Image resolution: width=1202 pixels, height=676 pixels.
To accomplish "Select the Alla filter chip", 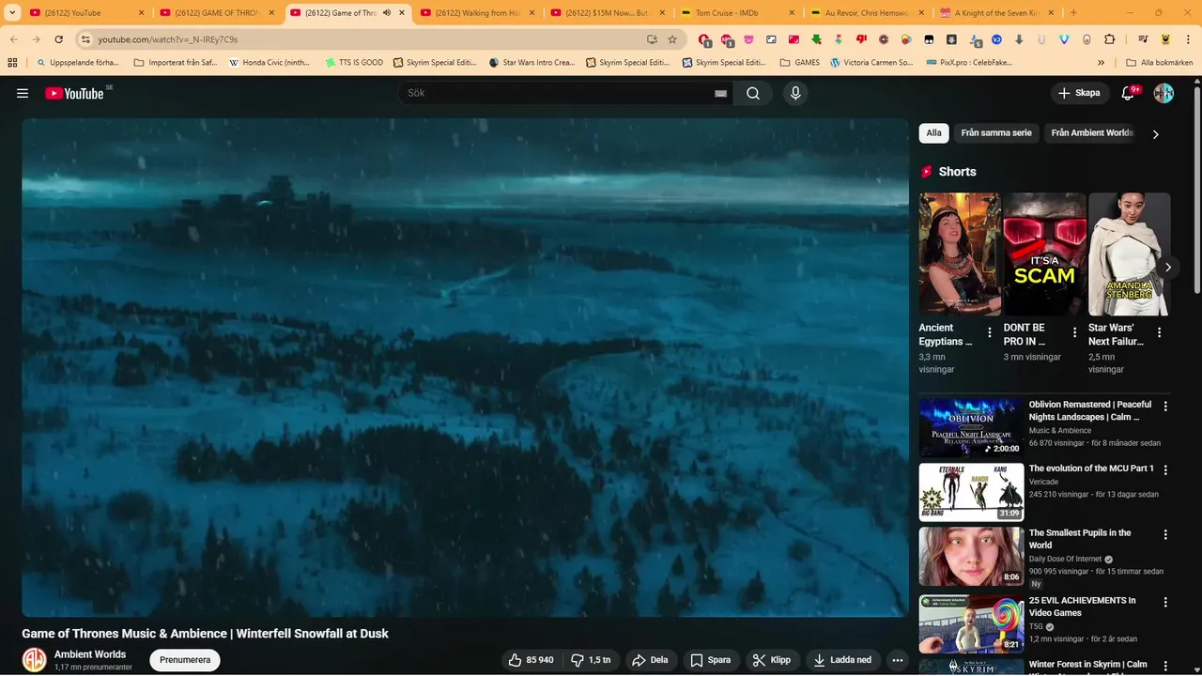I will coord(933,133).
